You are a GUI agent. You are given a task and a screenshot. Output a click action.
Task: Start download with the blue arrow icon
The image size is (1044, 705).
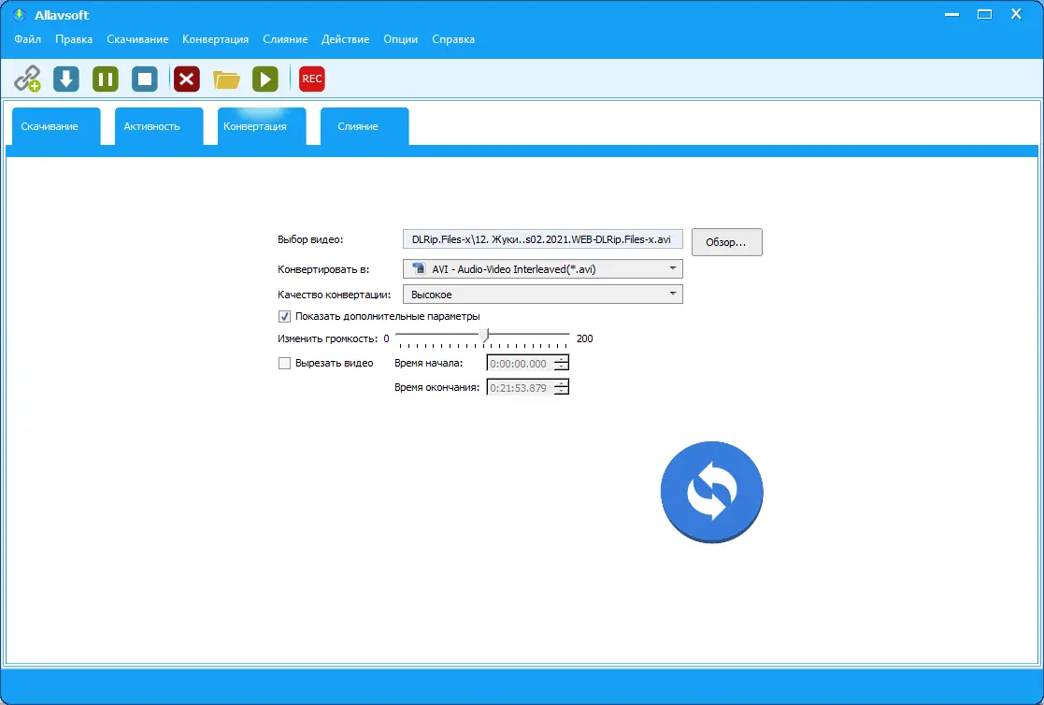point(66,79)
